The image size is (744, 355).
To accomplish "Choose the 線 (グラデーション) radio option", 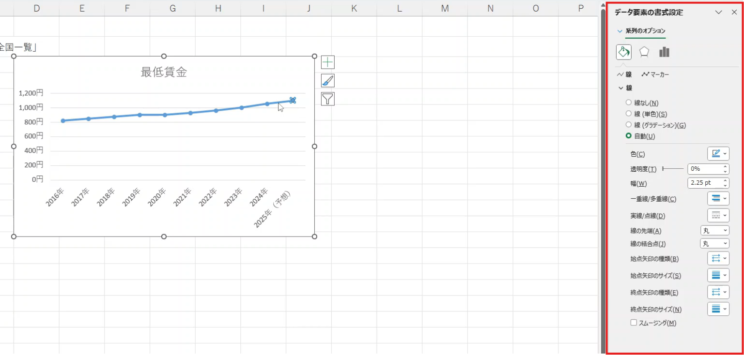I will (x=629, y=125).
